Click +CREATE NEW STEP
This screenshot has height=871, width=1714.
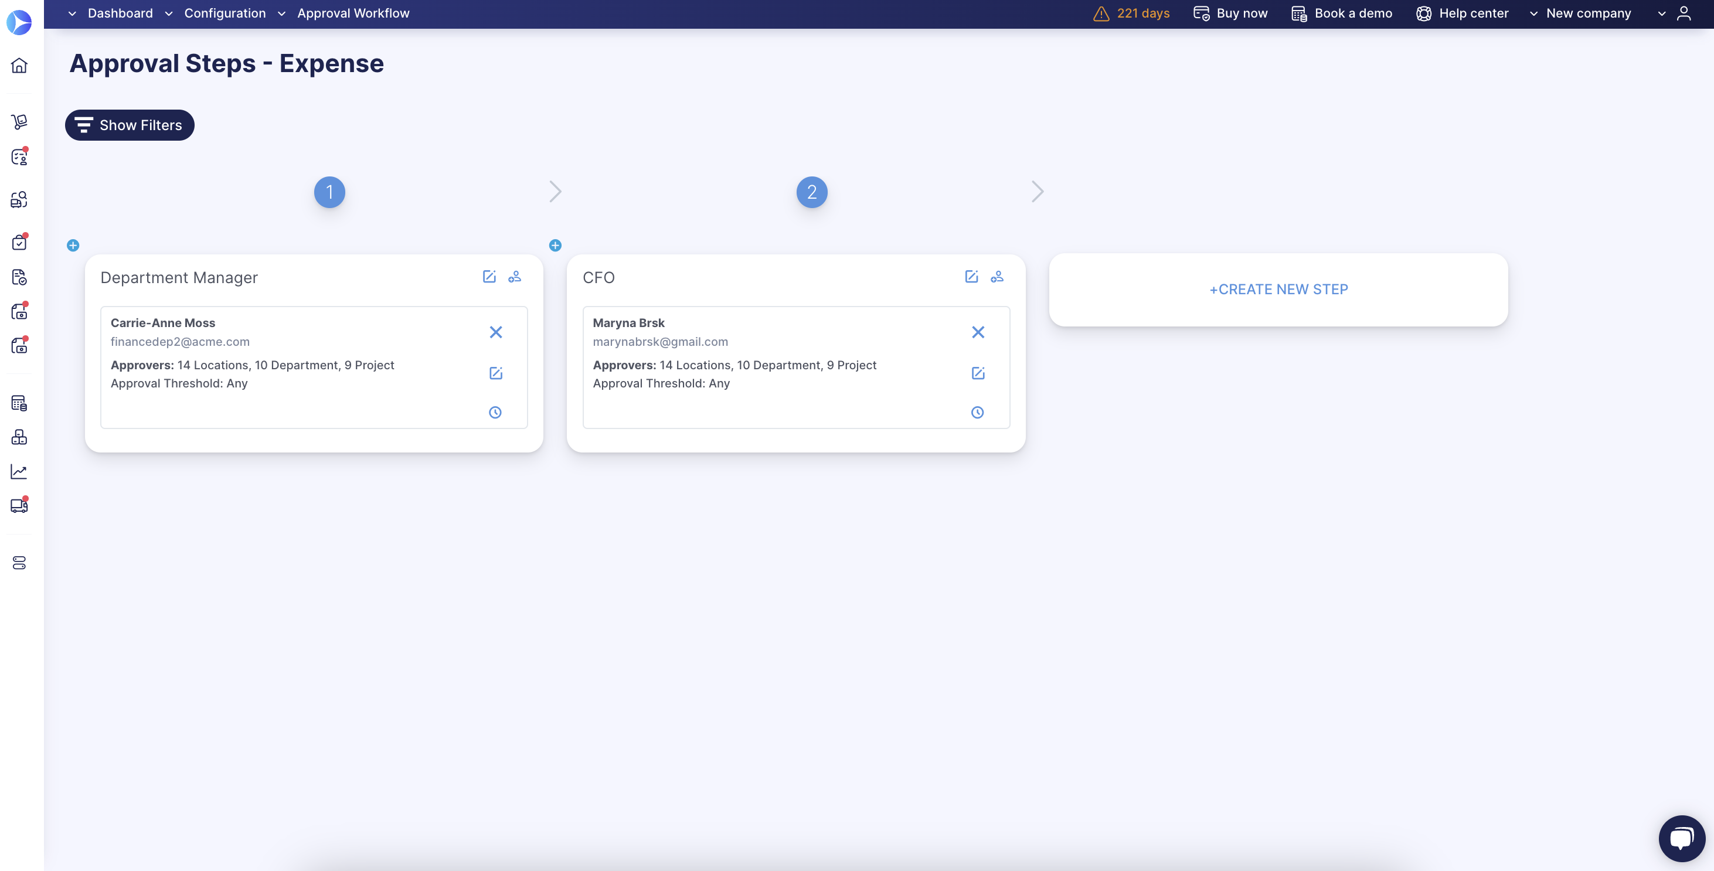pos(1278,290)
